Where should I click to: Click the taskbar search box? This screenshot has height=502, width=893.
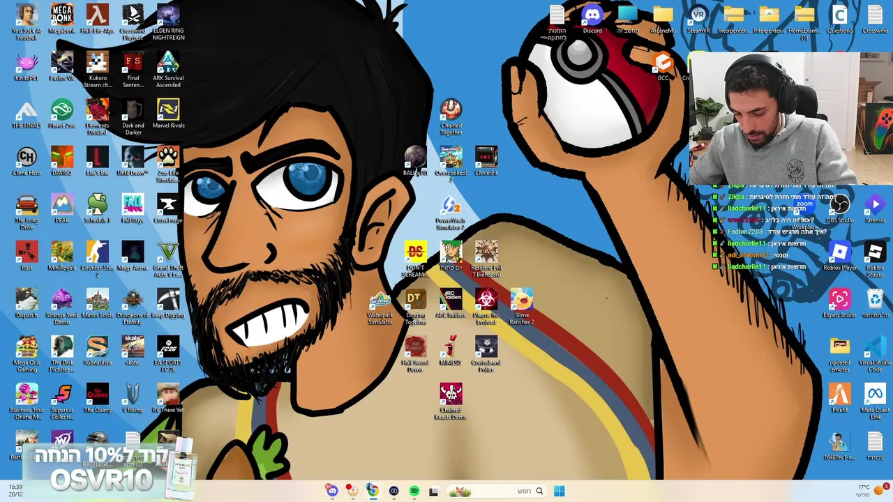(496, 491)
